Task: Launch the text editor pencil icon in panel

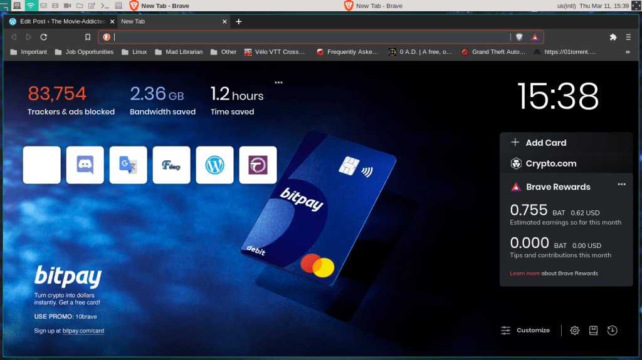Action: pyautogui.click(x=92, y=6)
